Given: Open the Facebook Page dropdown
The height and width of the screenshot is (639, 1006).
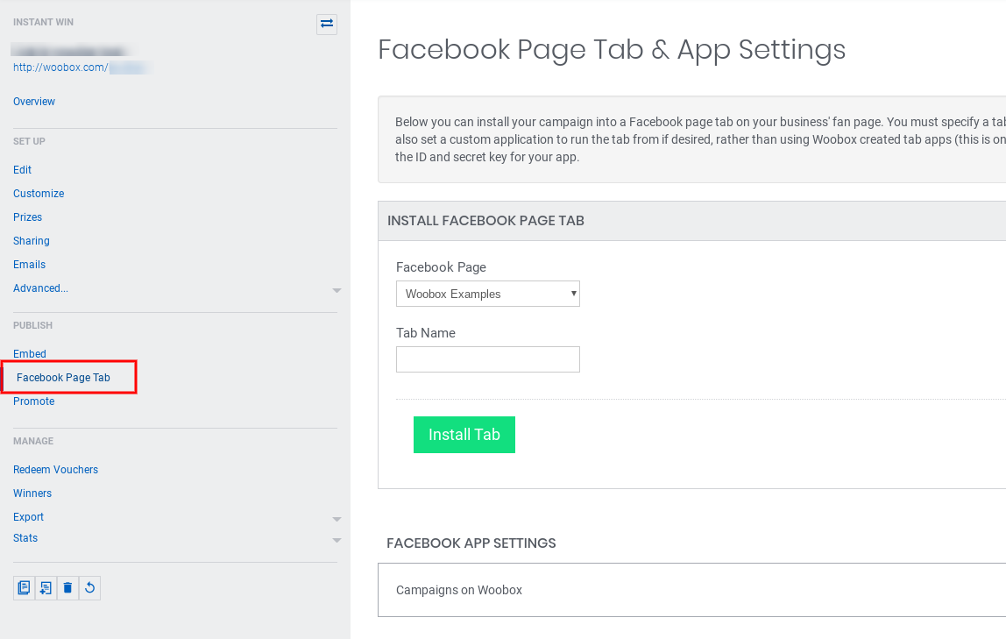Looking at the screenshot, I should point(487,294).
